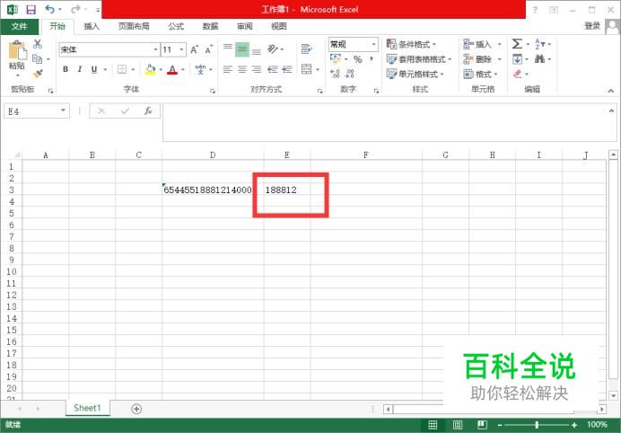Click the text orientation icon
The height and width of the screenshot is (433, 621).
273,49
